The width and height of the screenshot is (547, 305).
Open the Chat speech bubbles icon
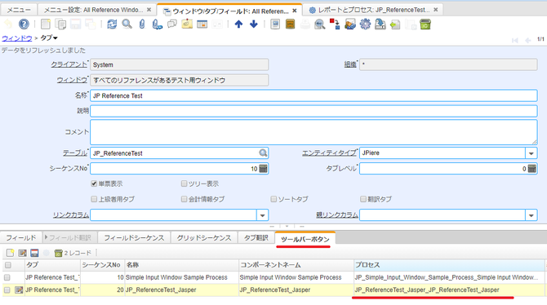tap(172, 24)
